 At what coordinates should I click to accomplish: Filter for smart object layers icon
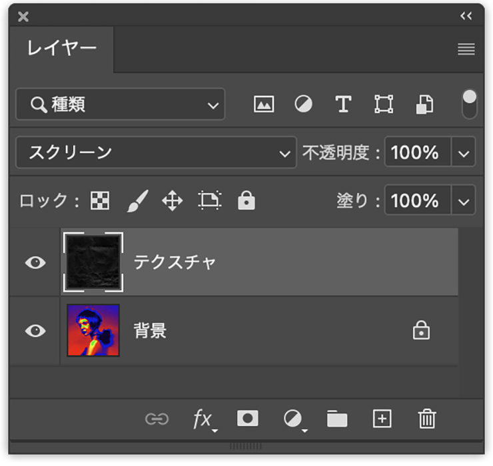(424, 105)
